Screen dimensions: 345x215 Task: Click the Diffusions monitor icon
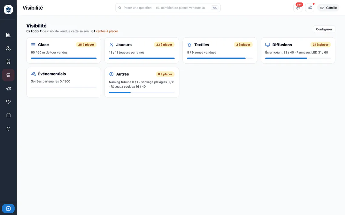[268, 45]
